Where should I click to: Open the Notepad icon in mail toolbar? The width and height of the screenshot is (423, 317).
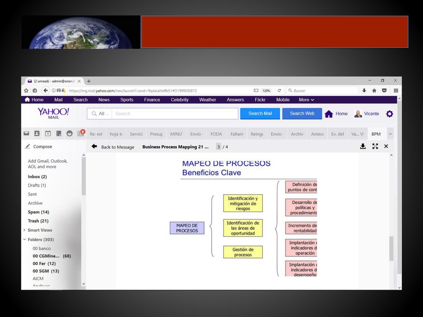point(59,133)
